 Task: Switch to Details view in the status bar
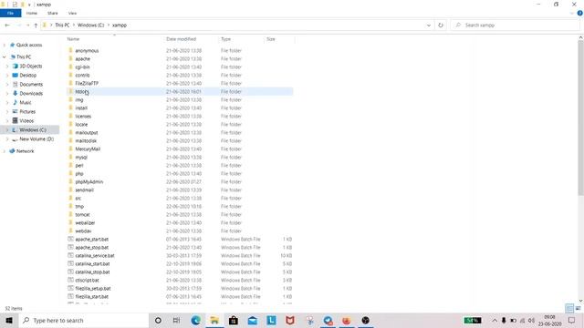(x=569, y=308)
